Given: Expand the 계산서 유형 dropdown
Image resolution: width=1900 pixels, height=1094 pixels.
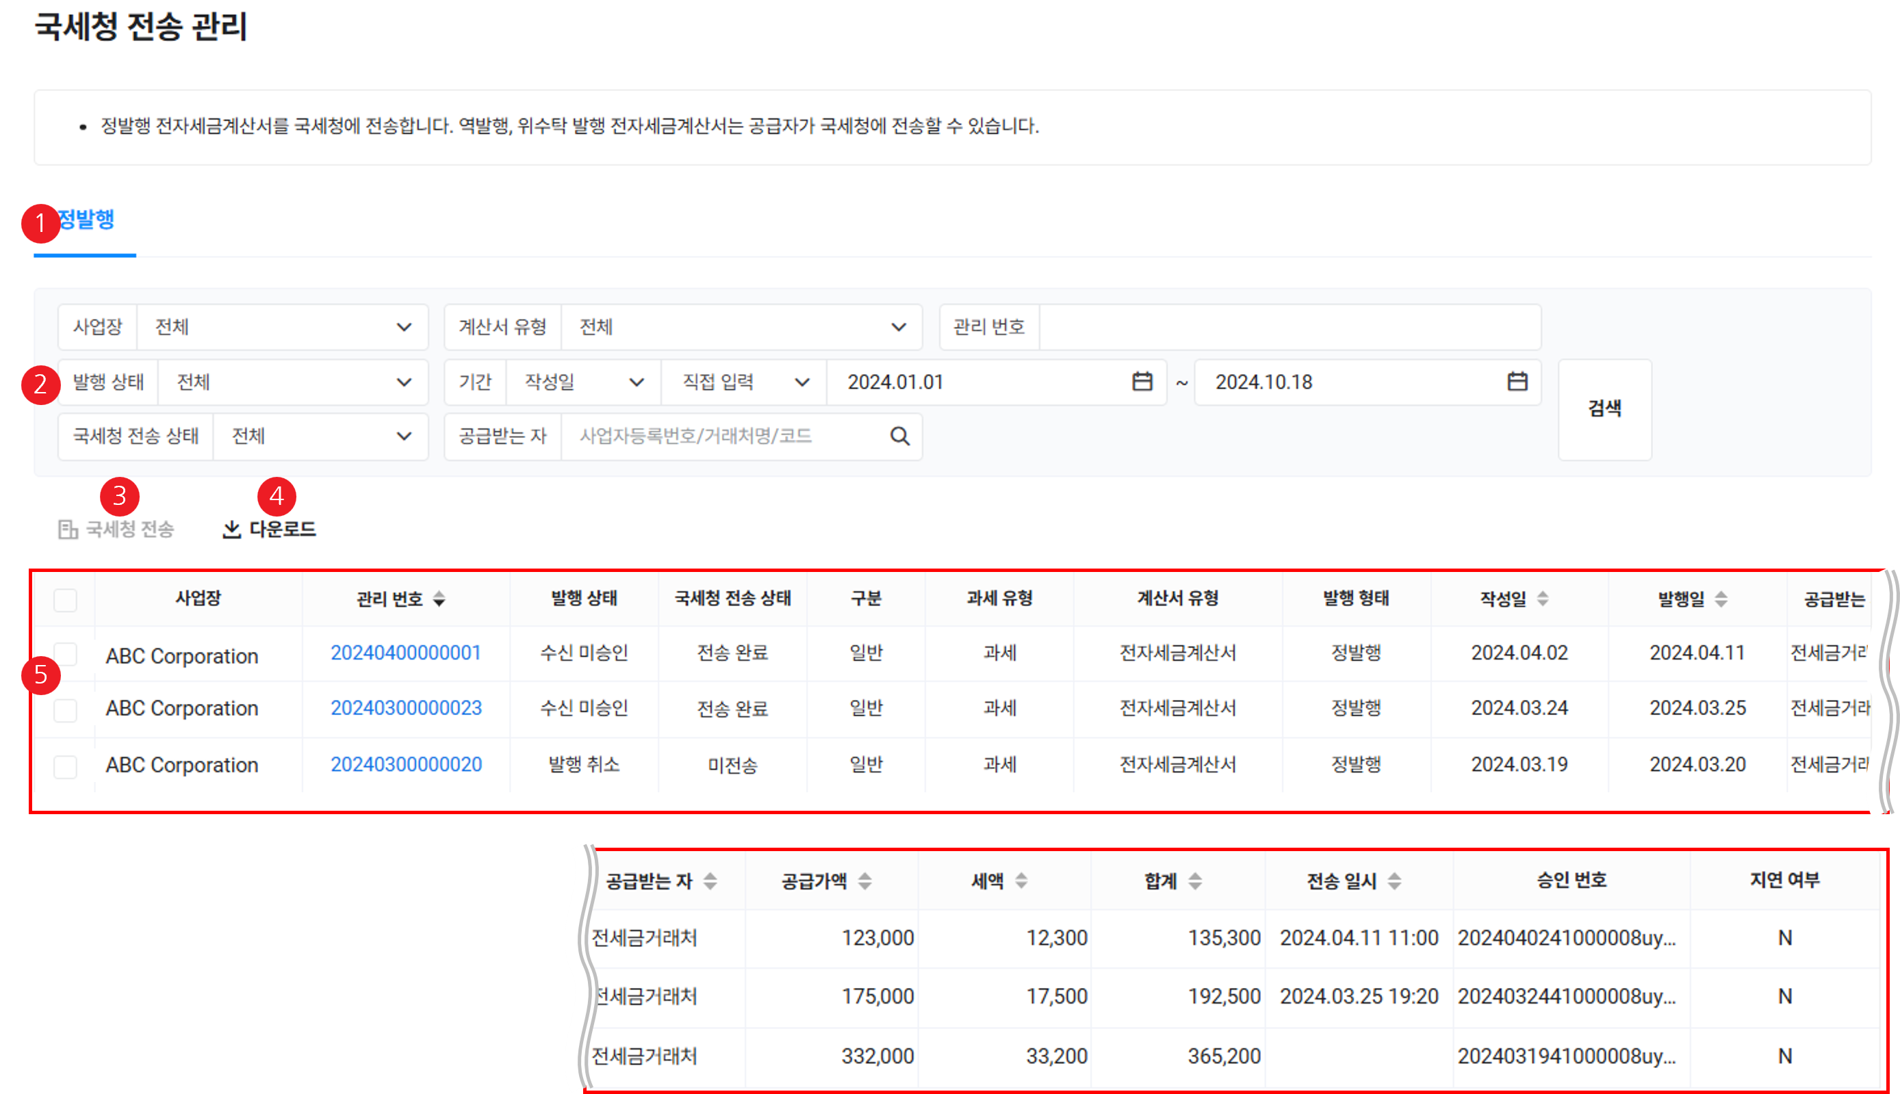Looking at the screenshot, I should (x=741, y=327).
